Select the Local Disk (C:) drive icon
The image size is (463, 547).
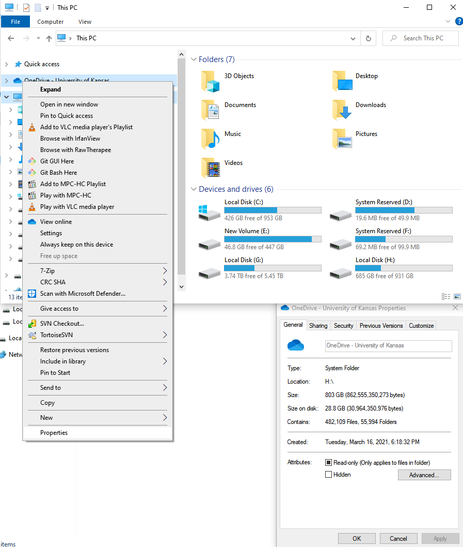[209, 213]
